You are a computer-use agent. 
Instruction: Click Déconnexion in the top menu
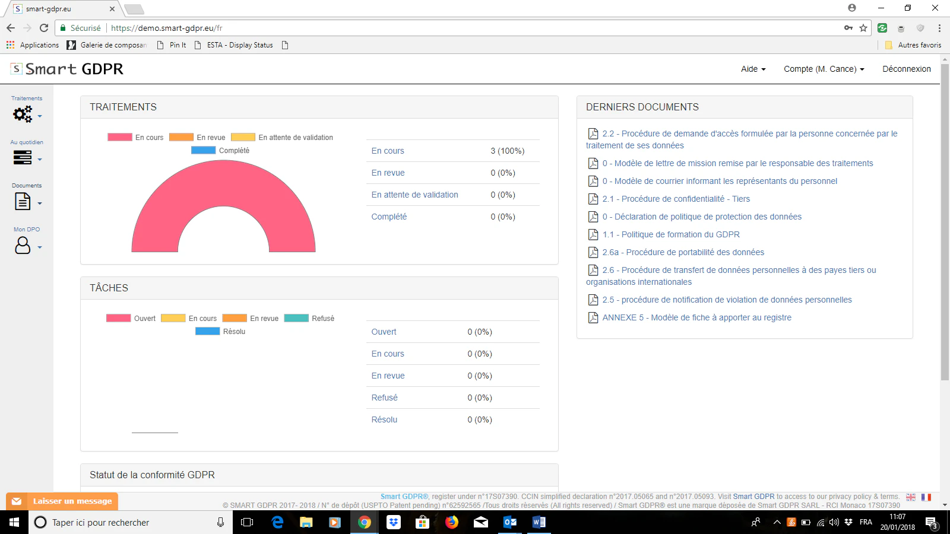click(x=907, y=69)
